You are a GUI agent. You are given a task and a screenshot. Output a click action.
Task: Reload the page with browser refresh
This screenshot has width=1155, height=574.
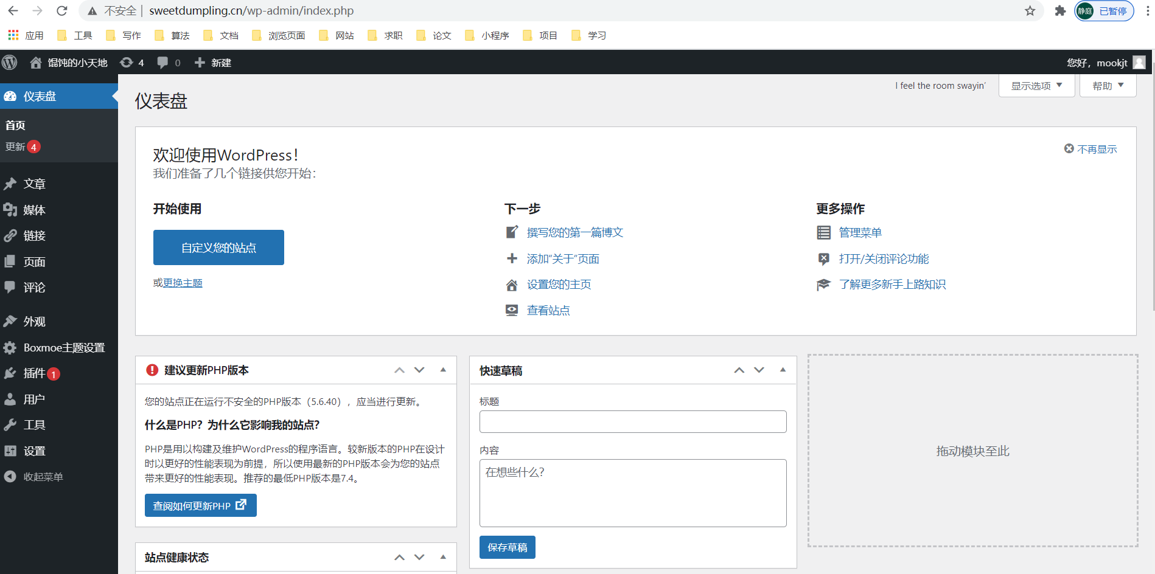(61, 10)
